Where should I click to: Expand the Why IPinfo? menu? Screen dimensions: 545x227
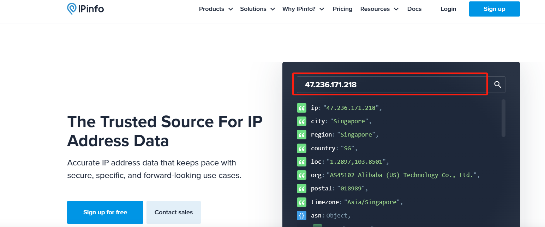[303, 9]
